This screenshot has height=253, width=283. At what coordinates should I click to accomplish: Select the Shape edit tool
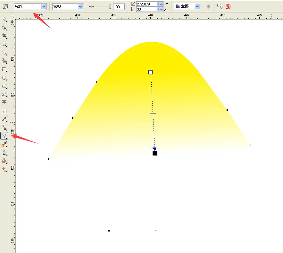[x=4, y=28]
